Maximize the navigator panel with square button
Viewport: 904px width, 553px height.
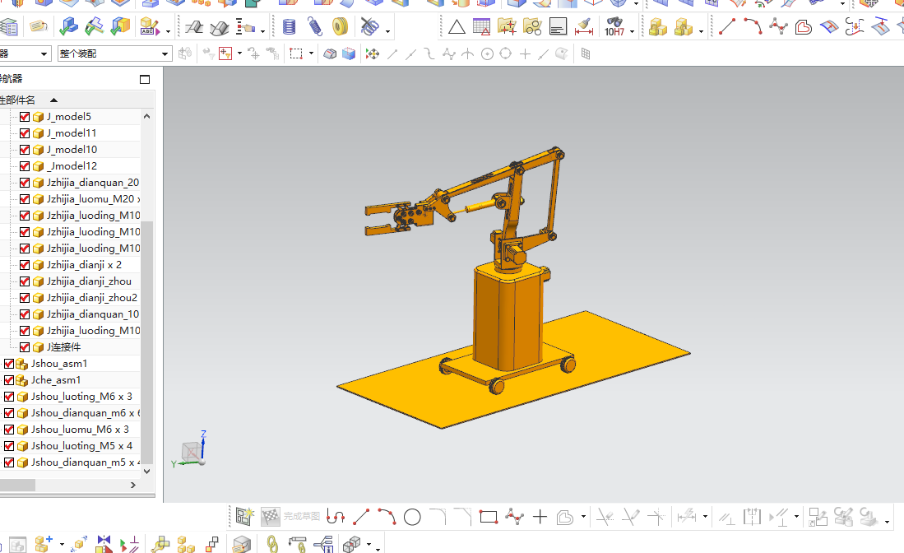pyautogui.click(x=145, y=79)
